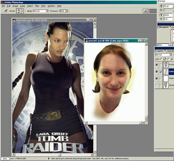The width and height of the screenshot is (174, 161).
Task: Click the Navigator zoom 50% field
Action: 163,45
